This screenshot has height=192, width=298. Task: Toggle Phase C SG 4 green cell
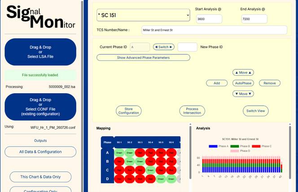click(150, 170)
